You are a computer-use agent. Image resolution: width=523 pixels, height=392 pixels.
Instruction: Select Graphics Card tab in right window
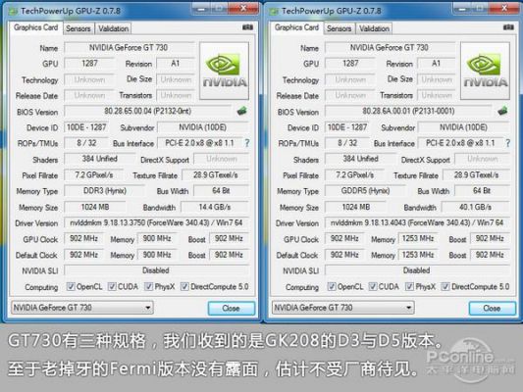tap(297, 27)
